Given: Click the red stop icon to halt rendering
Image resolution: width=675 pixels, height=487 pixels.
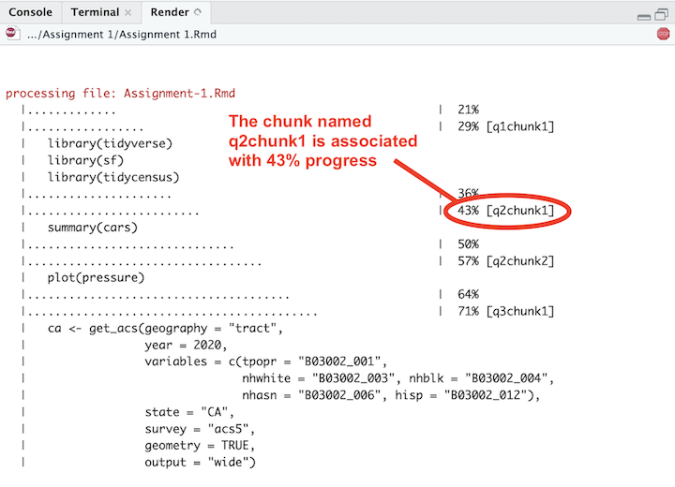Looking at the screenshot, I should tap(664, 34).
